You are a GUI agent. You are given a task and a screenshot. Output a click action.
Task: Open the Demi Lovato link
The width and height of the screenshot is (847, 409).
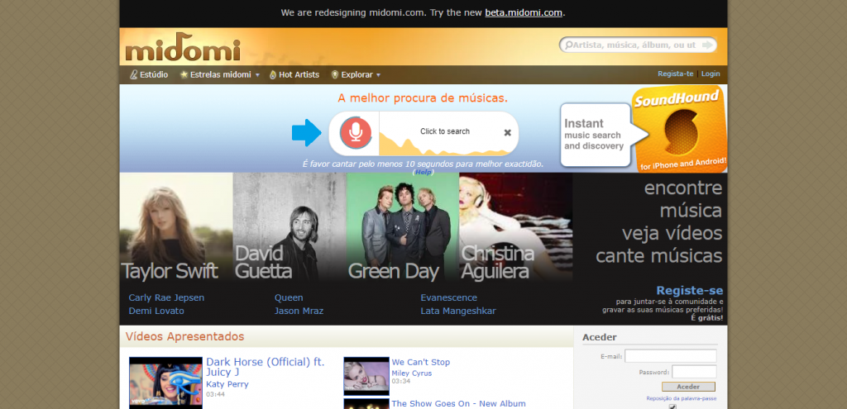pyautogui.click(x=156, y=312)
